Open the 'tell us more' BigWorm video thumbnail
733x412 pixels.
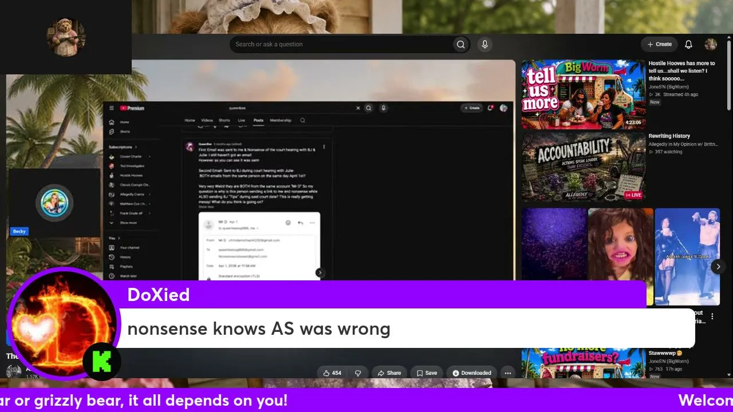pyautogui.click(x=583, y=94)
